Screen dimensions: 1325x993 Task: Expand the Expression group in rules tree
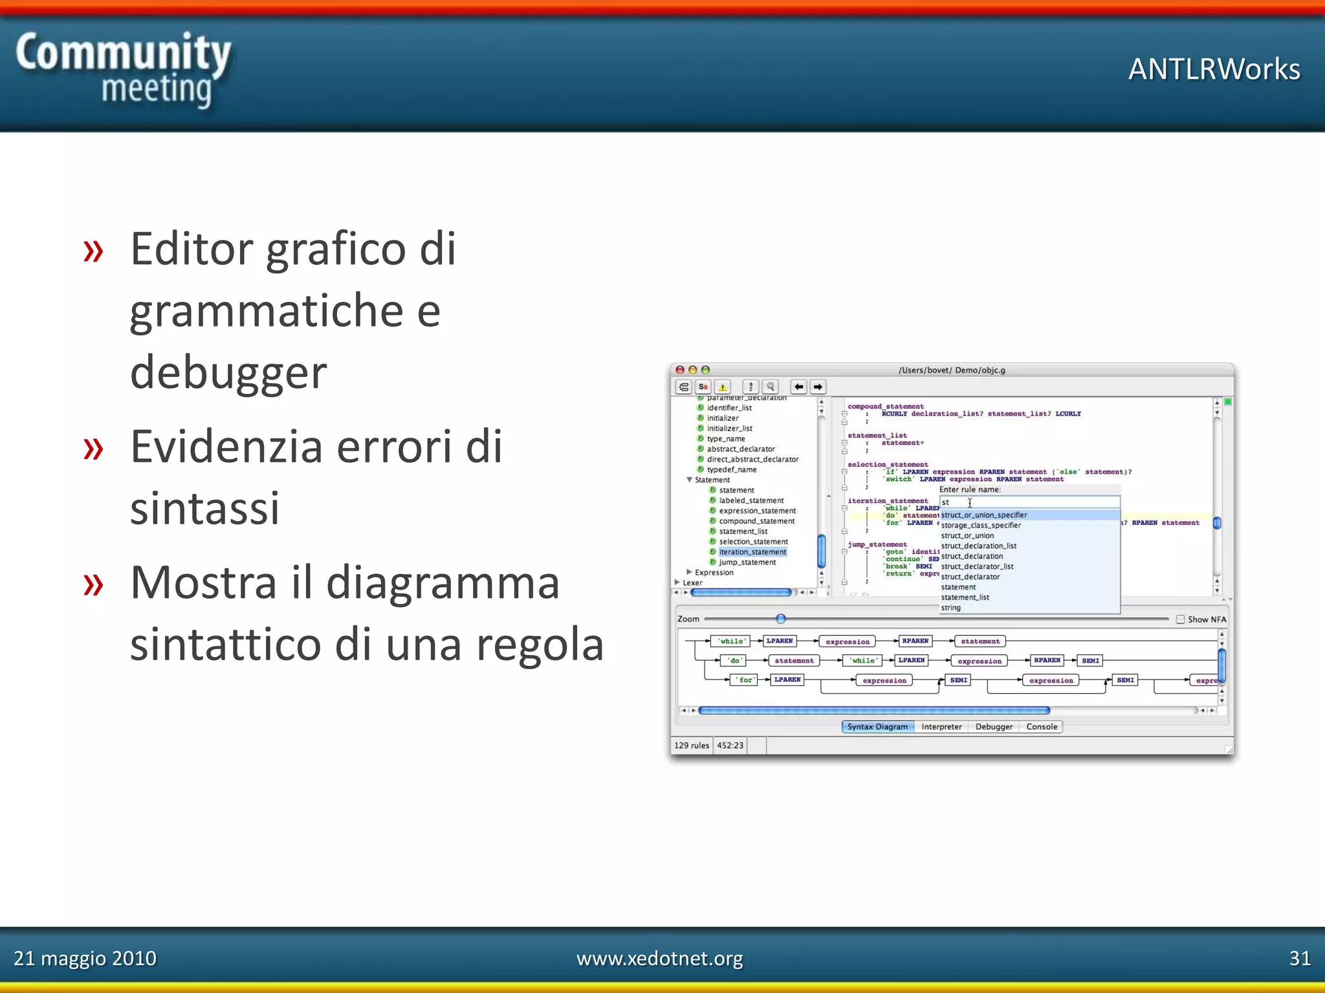[x=690, y=572]
